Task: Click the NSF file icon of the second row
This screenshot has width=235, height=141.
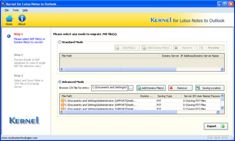Action: tap(62, 104)
